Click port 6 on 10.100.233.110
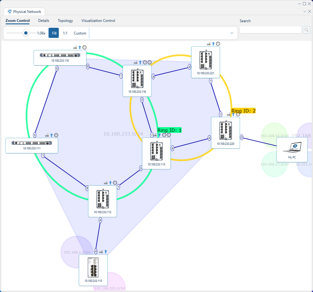313x292 pixels. (x=88, y=67)
